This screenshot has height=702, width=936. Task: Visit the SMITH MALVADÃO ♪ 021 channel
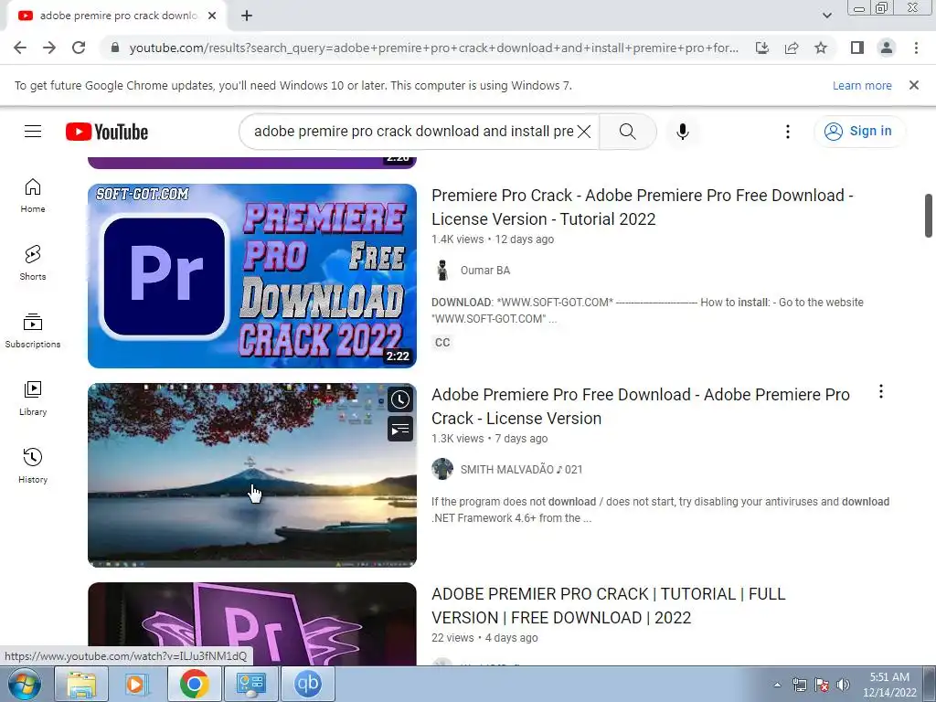coord(522,470)
